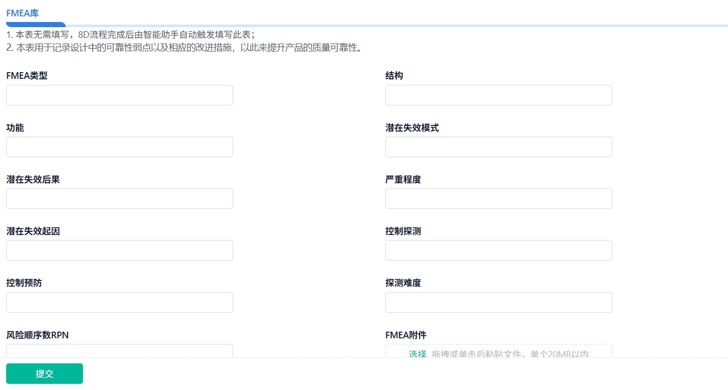
Task: Click instruction line starting 本表用于记录
Action: click(x=184, y=48)
